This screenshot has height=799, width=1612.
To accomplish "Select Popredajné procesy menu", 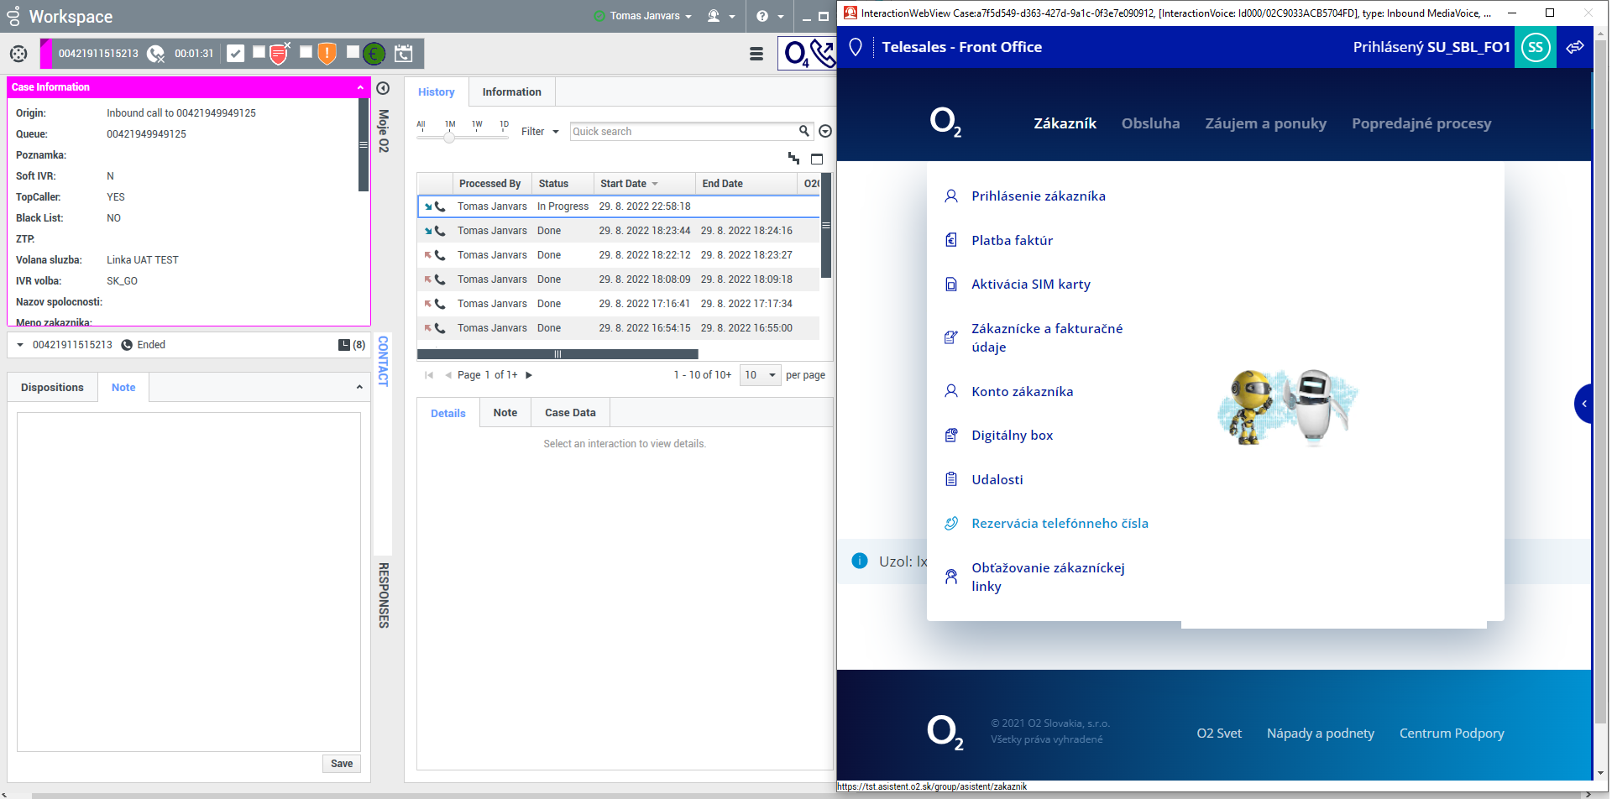I will [1421, 123].
